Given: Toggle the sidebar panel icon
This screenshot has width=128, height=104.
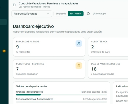Looking at the screenshot, I should (14, 5).
